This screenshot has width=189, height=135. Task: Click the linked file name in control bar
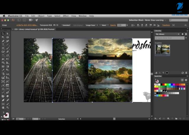coord(27,25)
